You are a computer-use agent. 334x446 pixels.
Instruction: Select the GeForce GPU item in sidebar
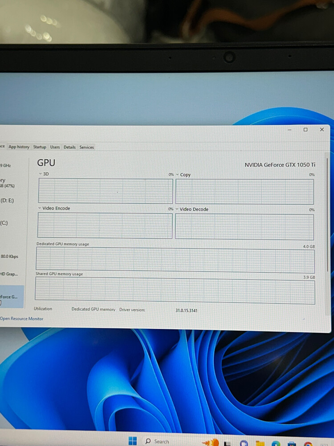(x=12, y=297)
